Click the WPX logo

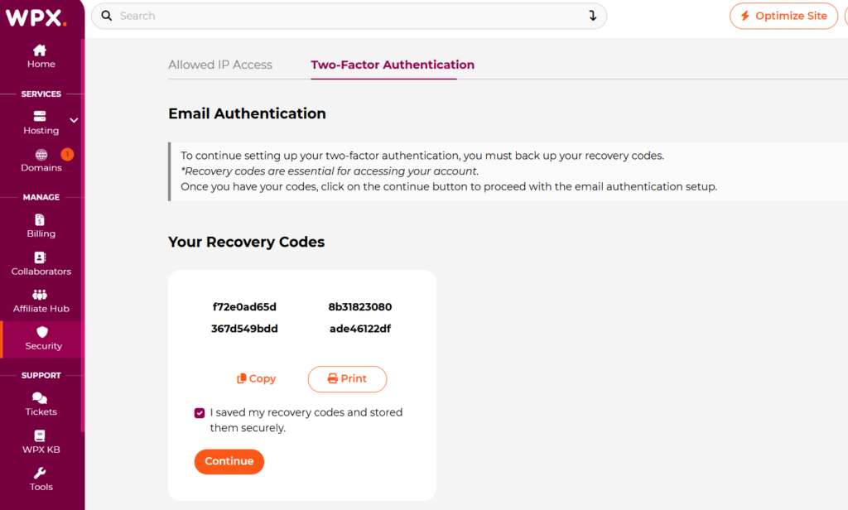(35, 17)
